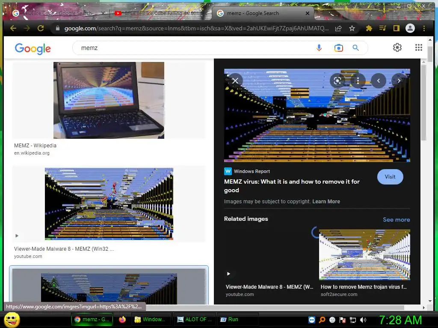The height and width of the screenshot is (328, 438).
Task: Click the horizontal scrollbar right arrow
Action: 423,307
